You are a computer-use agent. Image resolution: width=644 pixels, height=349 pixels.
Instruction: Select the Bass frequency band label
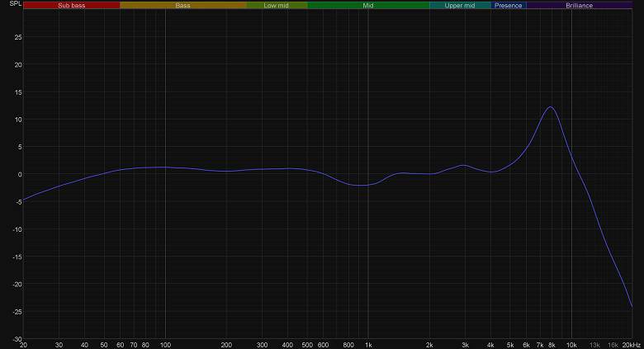[x=182, y=5]
